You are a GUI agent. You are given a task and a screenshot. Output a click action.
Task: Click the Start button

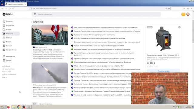[x=3, y=107]
